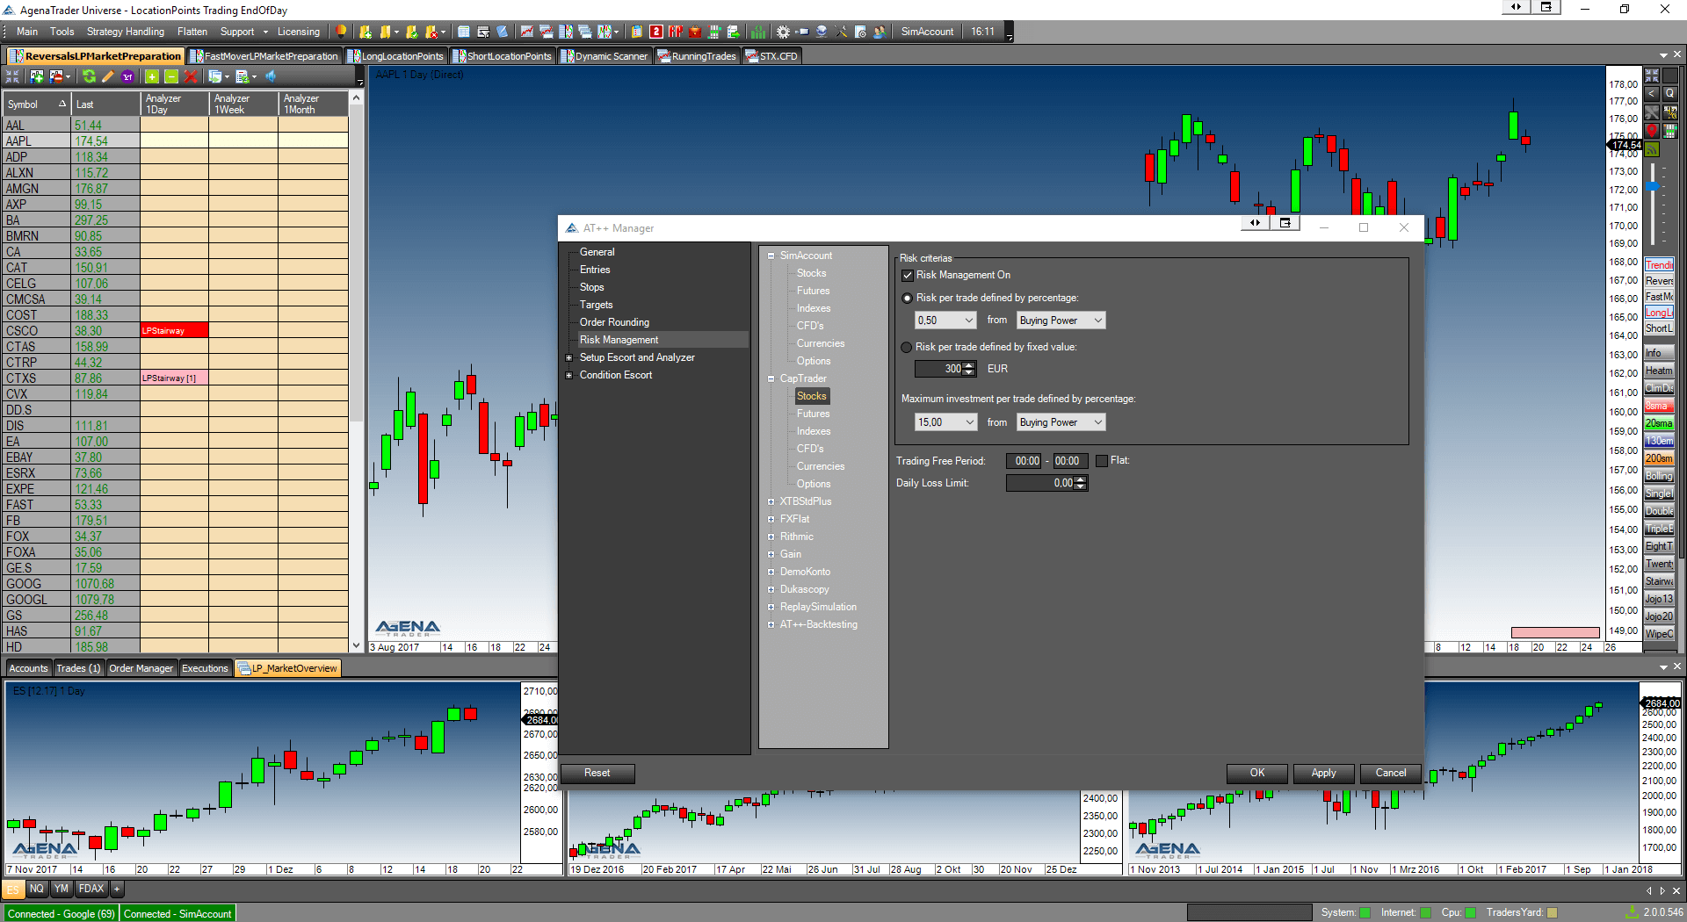This screenshot has height=922, width=1687.
Task: Click the Apply button in AT++ Manager
Action: pyautogui.click(x=1323, y=774)
